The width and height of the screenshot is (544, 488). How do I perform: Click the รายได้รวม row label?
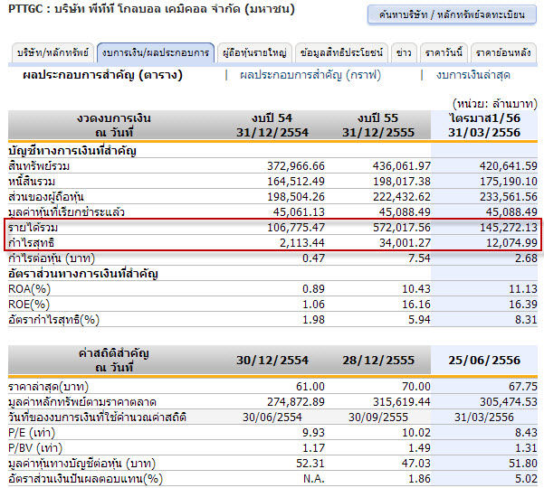tap(33, 228)
